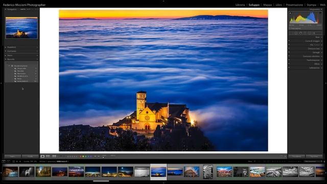This screenshot has width=327, height=184.
Task: Hide the right panel group
Action: pyautogui.click(x=326, y=83)
